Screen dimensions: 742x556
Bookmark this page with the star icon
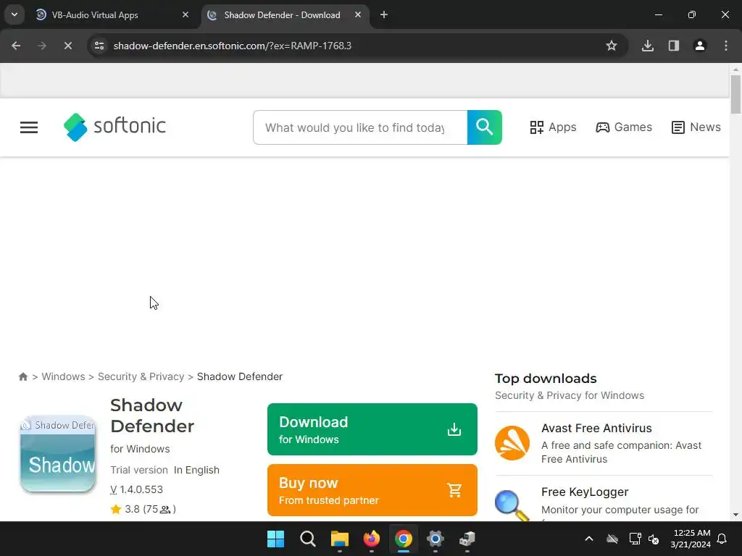coord(612,46)
